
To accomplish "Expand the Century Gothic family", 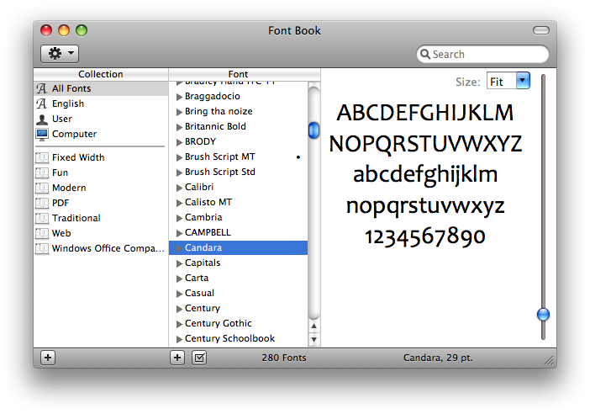I will coord(179,324).
